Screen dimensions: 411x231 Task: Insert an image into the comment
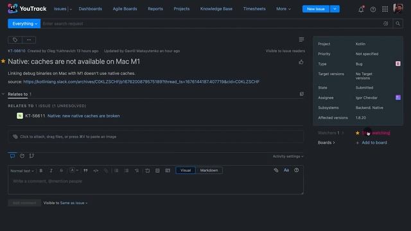[147, 171]
